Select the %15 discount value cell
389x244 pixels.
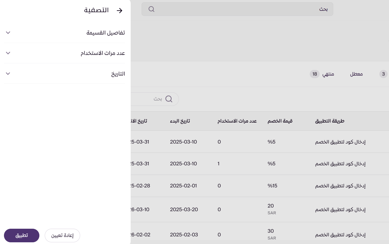[x=273, y=186]
